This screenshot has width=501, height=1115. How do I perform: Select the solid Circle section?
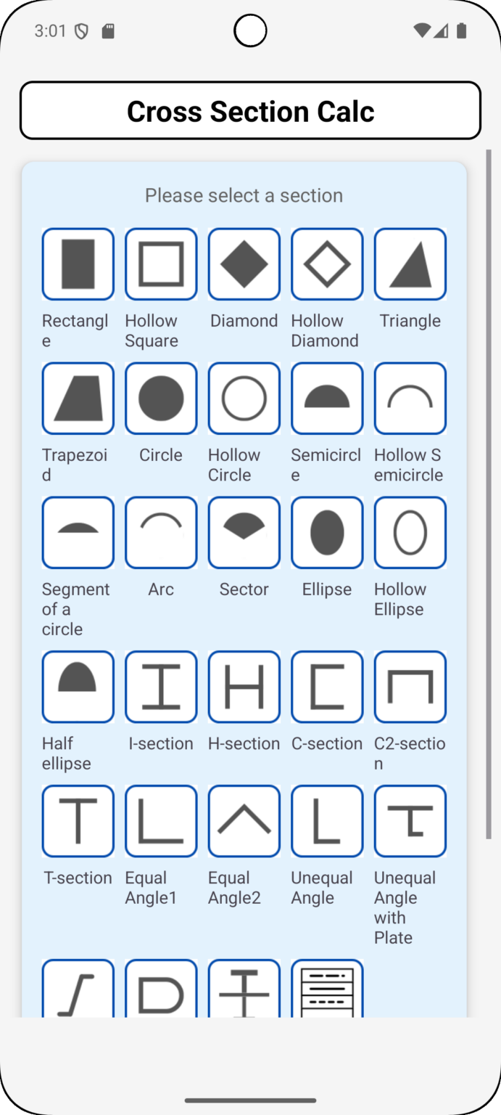[x=160, y=398]
